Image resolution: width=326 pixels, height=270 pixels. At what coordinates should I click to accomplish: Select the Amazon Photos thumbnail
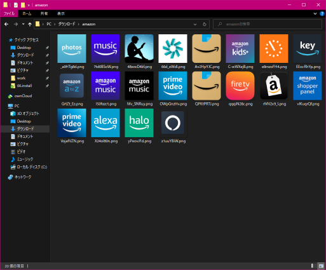(x=72, y=49)
